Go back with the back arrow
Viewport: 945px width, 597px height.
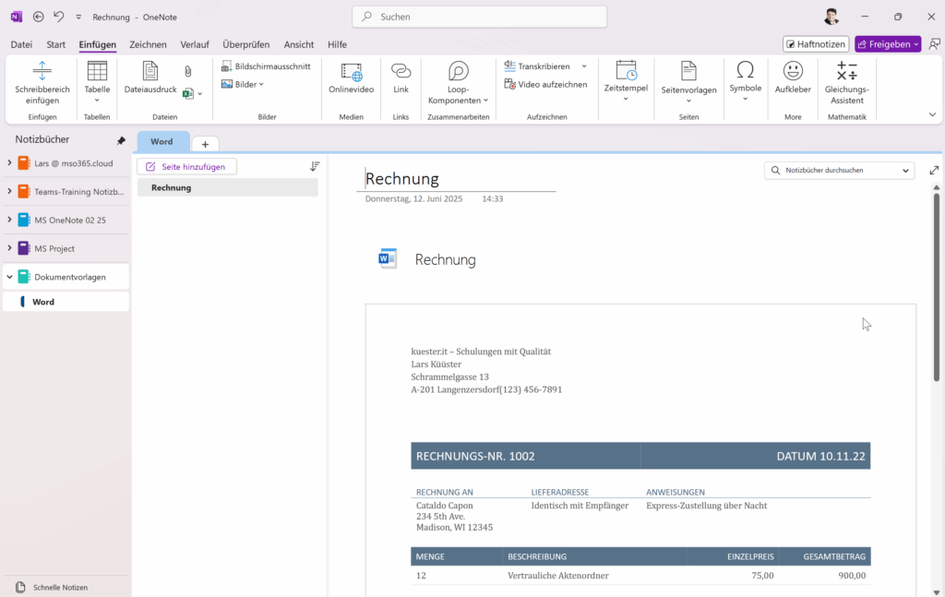(39, 17)
